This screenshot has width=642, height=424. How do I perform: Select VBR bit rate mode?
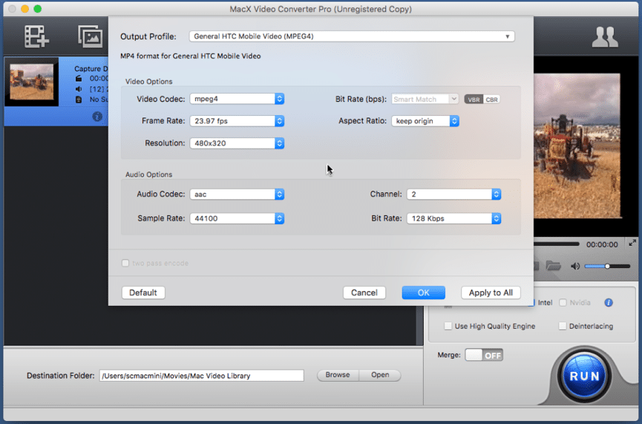point(474,100)
